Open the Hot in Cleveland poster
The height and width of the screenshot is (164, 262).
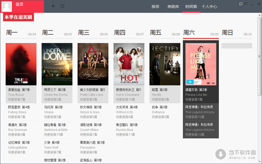(129, 64)
